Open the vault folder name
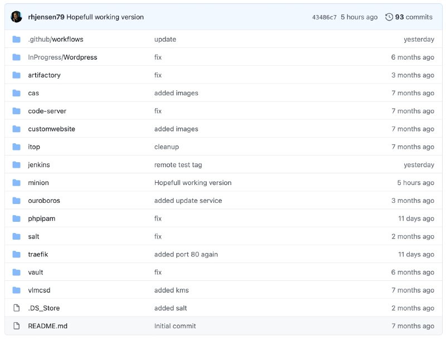Viewport: 446px width, 340px height. point(35,272)
